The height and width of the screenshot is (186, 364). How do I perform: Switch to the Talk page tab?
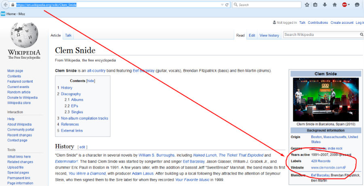tap(68, 35)
